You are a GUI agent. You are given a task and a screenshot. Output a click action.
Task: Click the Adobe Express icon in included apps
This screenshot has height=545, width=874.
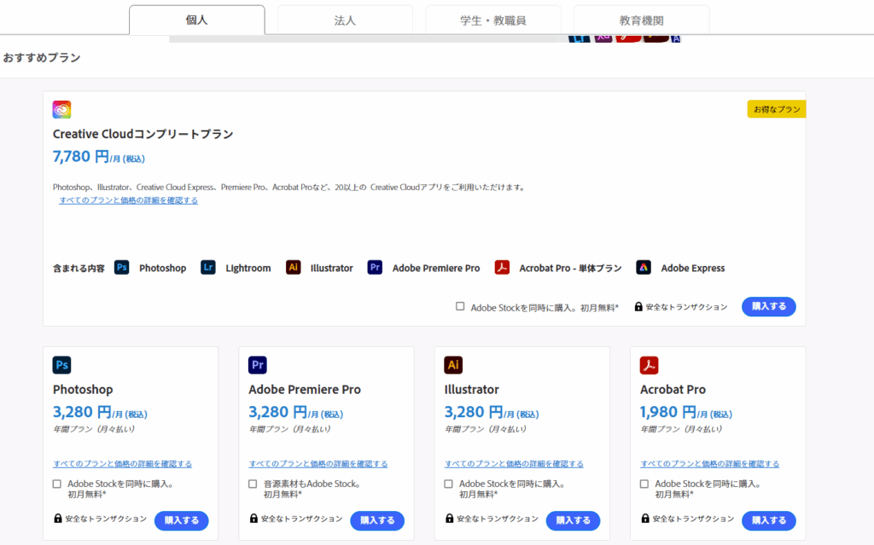coord(644,268)
